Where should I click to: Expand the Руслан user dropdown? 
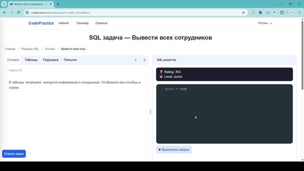click(265, 23)
